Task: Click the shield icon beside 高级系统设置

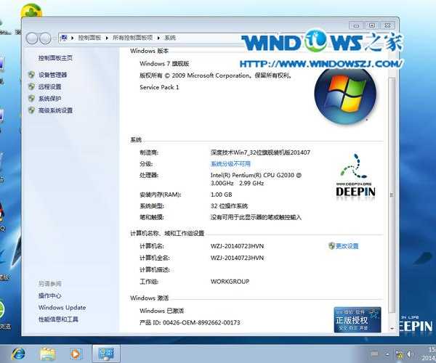Action: pos(31,110)
